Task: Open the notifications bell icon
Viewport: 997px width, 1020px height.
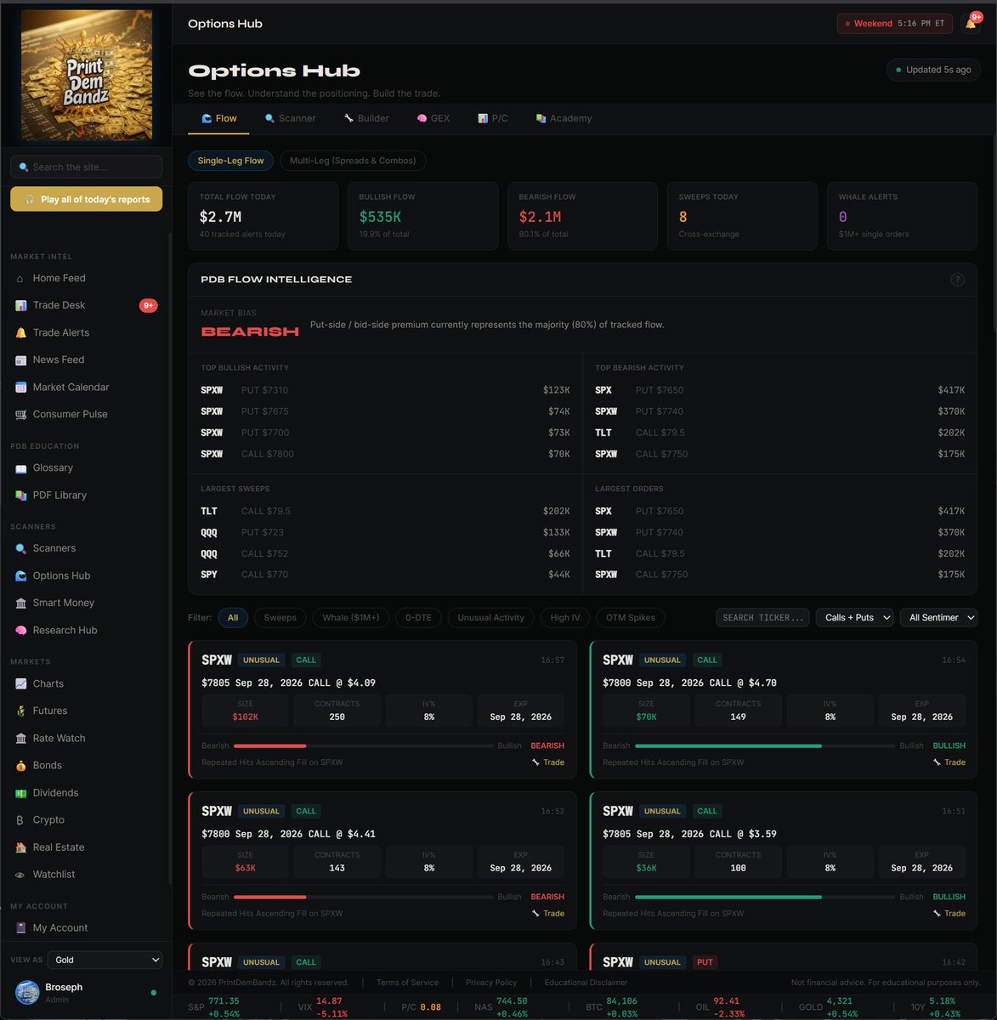Action: pyautogui.click(x=971, y=24)
